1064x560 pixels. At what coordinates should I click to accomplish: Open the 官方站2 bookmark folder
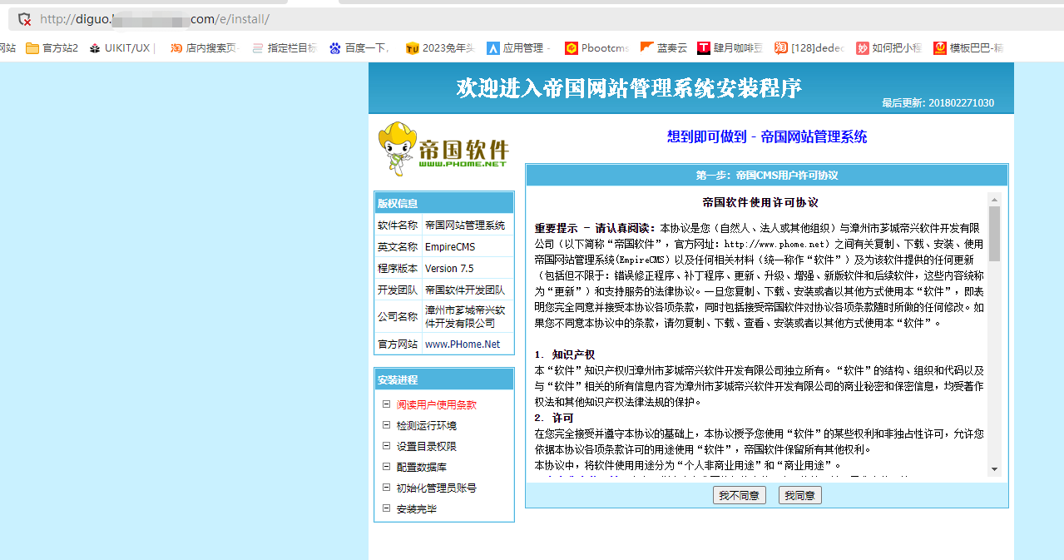(x=52, y=48)
